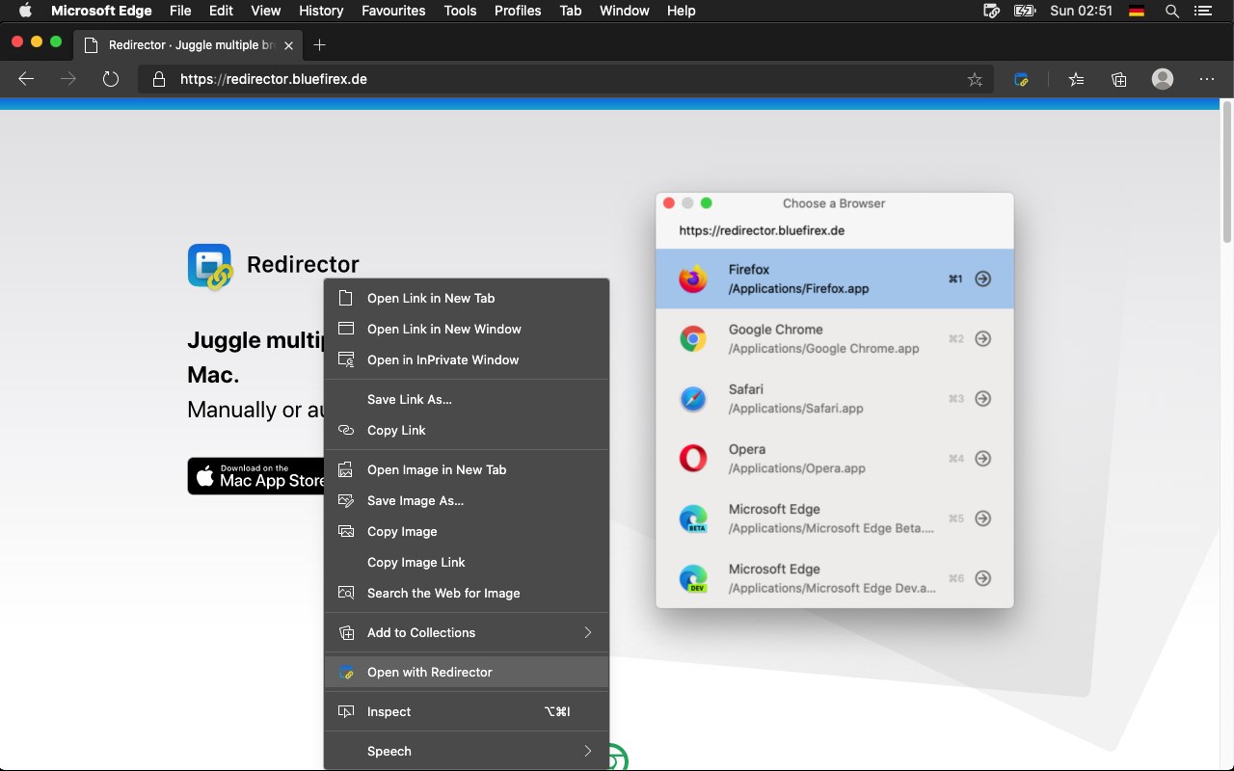This screenshot has width=1234, height=771.
Task: Choose Open Image in New Tab
Action: 467,469
